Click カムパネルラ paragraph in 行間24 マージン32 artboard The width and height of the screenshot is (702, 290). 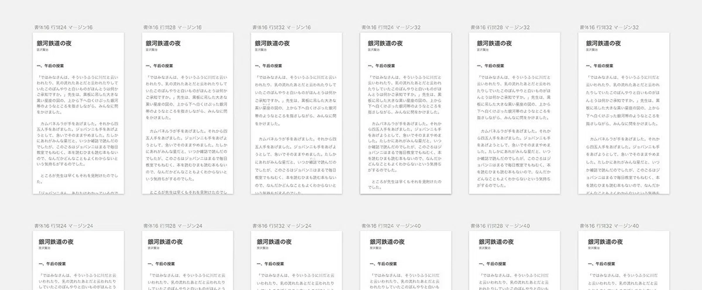tap(405, 148)
